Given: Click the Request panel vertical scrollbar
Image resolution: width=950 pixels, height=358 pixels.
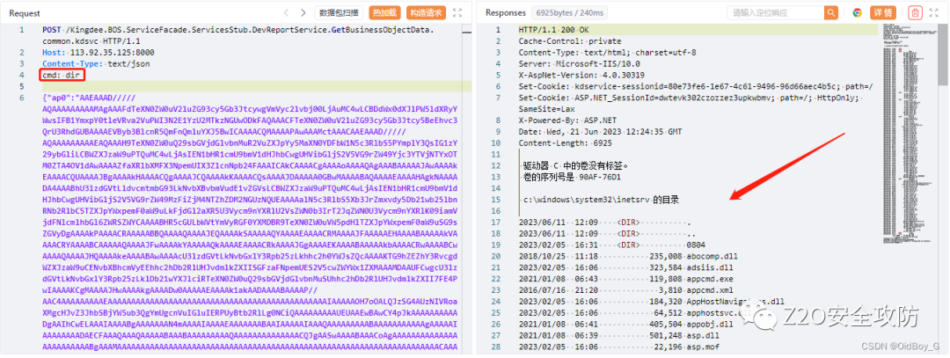Looking at the screenshot, I should pyautogui.click(x=468, y=189).
